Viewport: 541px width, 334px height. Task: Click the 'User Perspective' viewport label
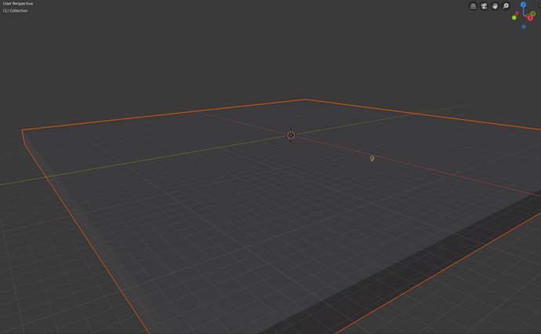(x=18, y=4)
